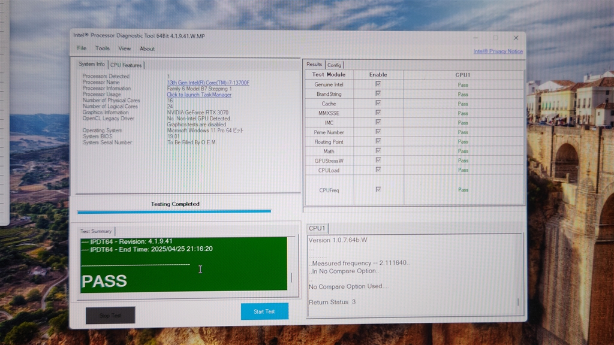Click the Testing Completed status label
Image resolution: width=614 pixels, height=345 pixels.
tap(175, 204)
